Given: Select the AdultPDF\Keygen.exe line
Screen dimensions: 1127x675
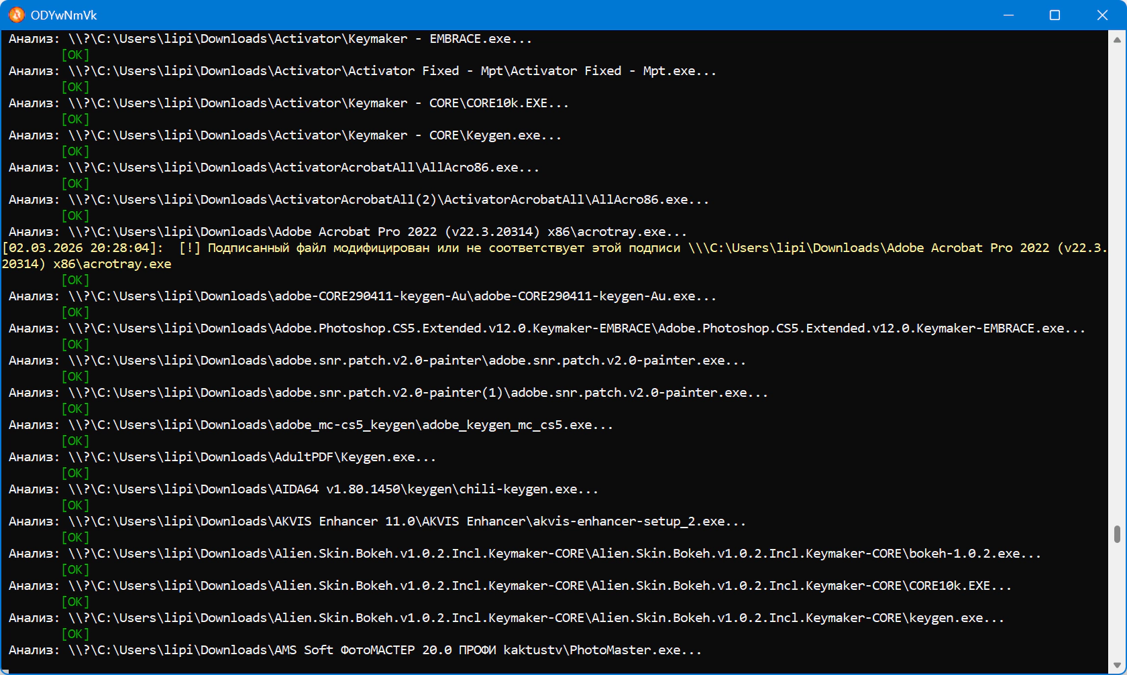Looking at the screenshot, I should (x=222, y=457).
